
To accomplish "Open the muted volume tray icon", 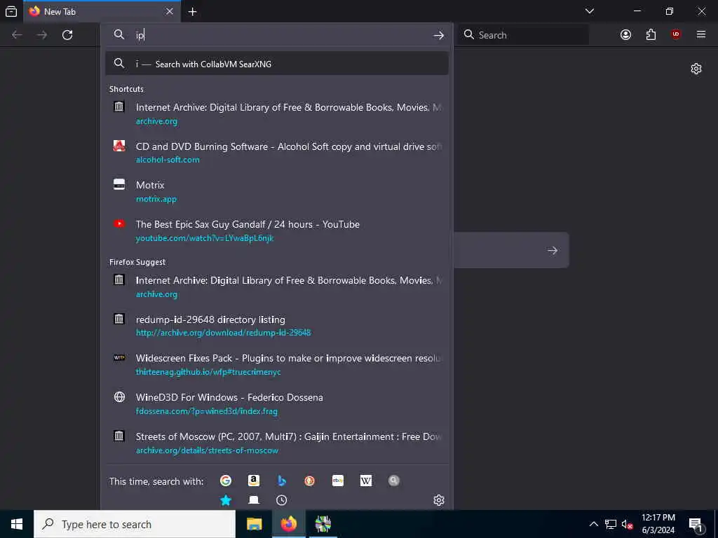I will 627,525.
